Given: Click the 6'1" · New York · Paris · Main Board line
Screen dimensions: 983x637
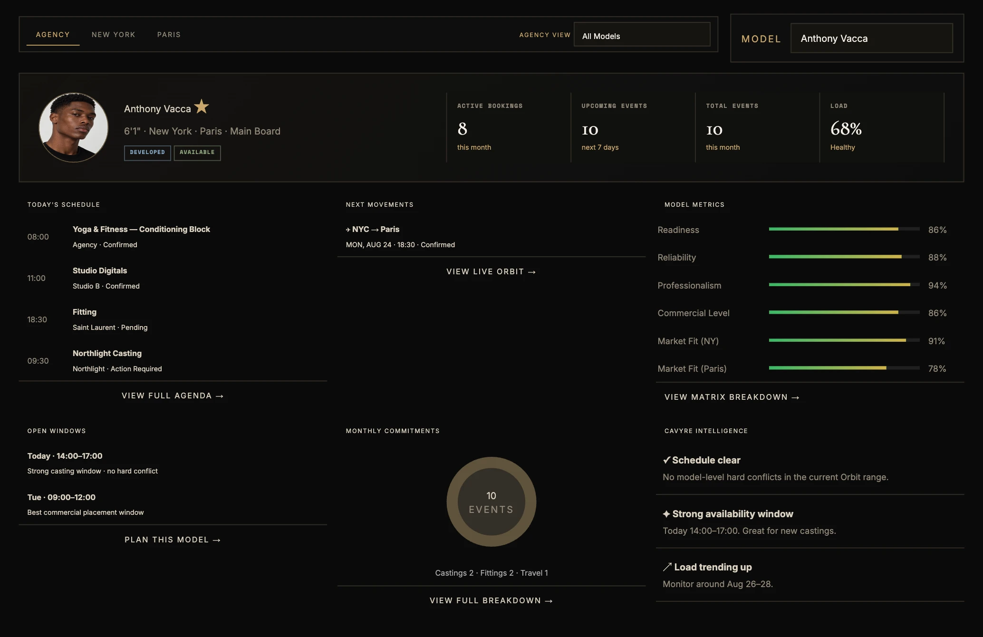Looking at the screenshot, I should click(x=202, y=131).
